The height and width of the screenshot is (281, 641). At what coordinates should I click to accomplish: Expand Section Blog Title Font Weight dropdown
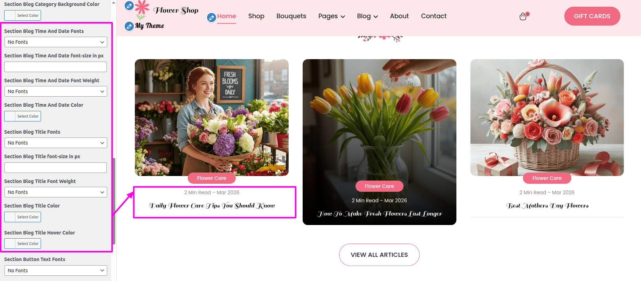pos(56,192)
